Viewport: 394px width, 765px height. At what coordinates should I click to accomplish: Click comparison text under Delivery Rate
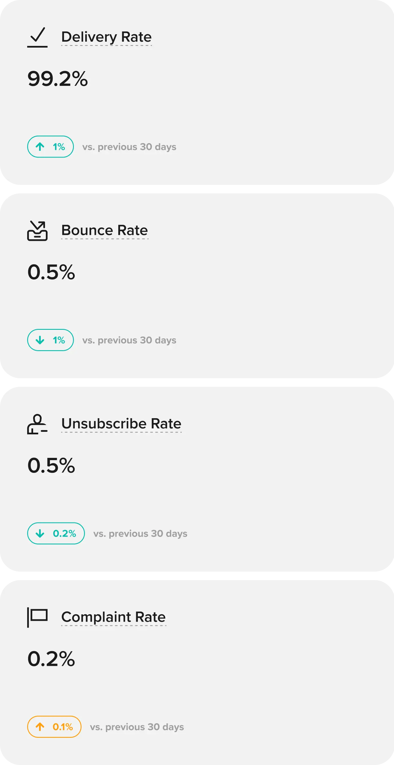point(129,147)
